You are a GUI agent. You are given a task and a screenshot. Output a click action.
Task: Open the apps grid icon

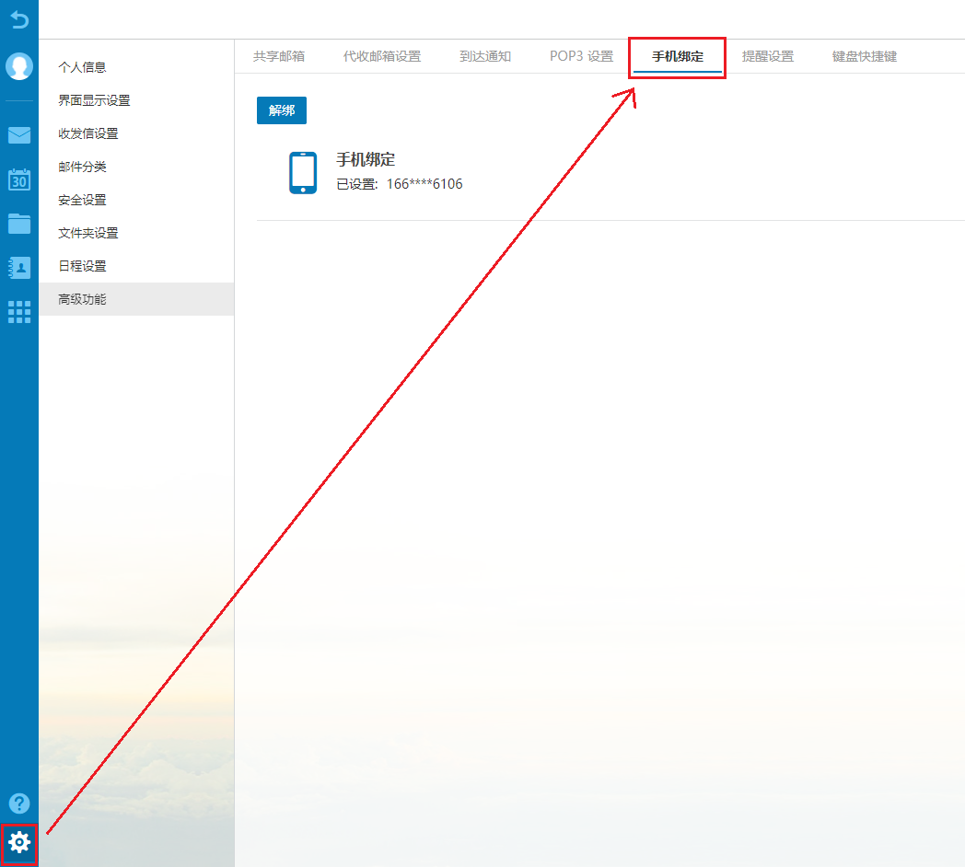(19, 311)
